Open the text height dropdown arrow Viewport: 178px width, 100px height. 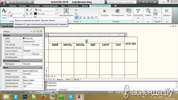tap(23, 16)
